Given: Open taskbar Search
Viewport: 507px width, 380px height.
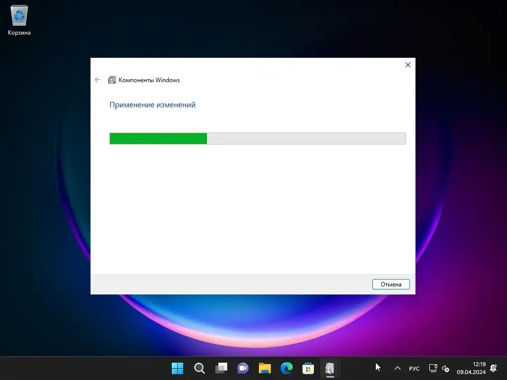Looking at the screenshot, I should point(199,368).
